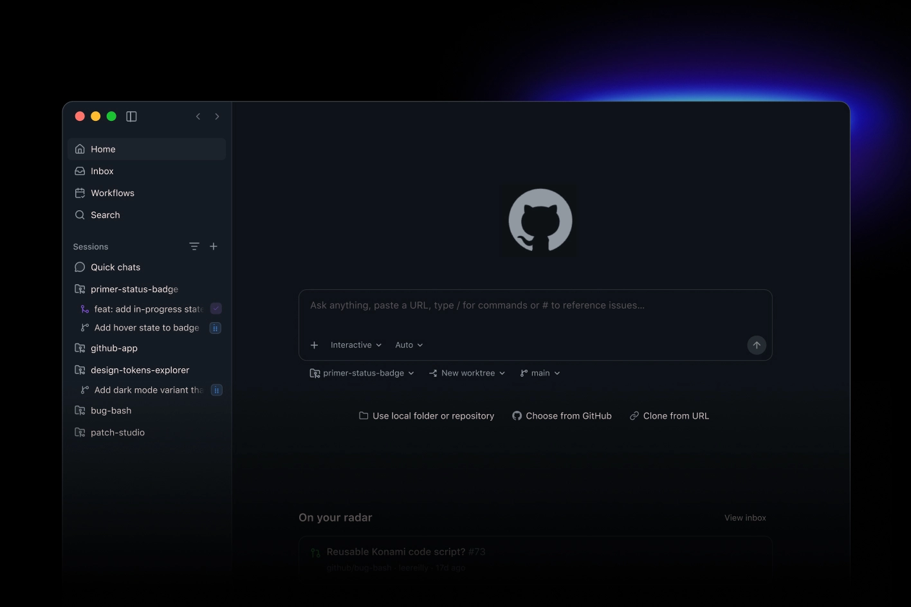Open Home in the sidebar
Image resolution: width=911 pixels, height=607 pixels.
coord(147,149)
